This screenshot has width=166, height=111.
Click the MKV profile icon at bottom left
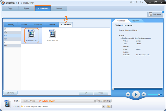click(x=7, y=103)
